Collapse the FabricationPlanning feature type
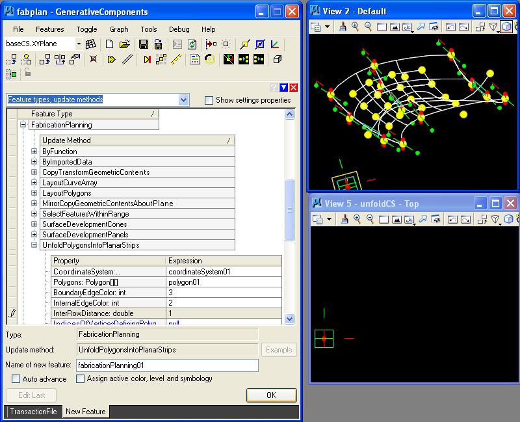Screen dimensions: 520x422 point(23,125)
